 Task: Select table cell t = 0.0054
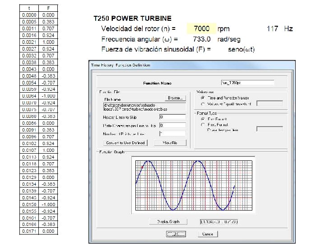29,83
